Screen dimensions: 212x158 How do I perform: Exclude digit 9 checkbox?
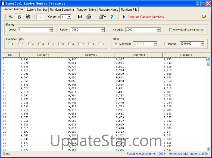tap(100, 44)
